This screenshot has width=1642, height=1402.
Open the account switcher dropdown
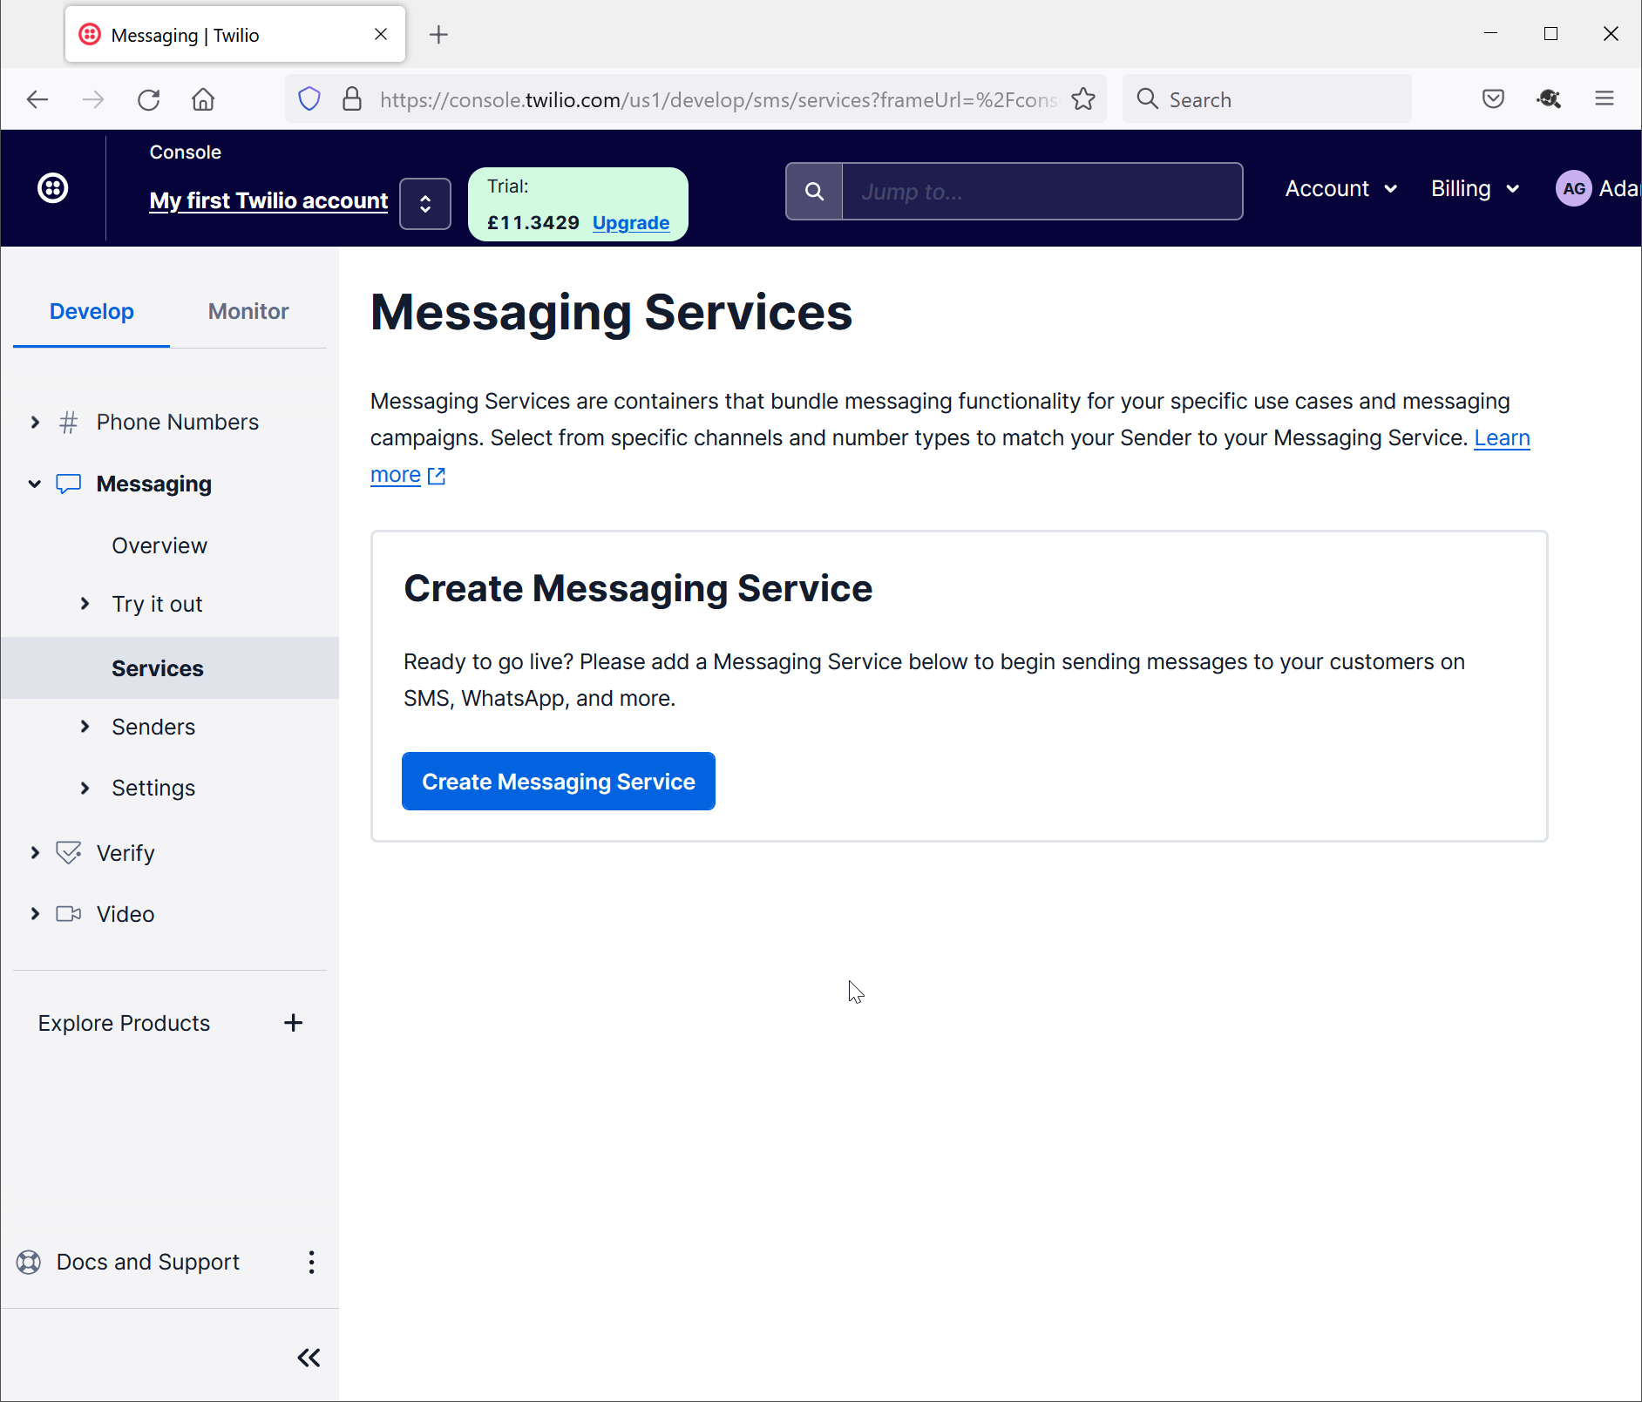(425, 204)
